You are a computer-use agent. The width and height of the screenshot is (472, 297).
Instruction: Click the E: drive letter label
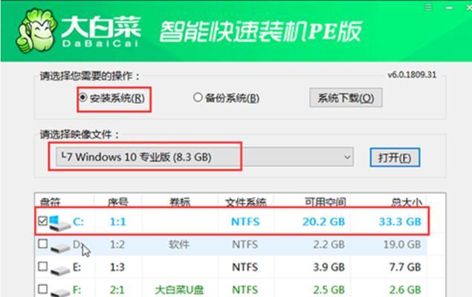coord(77,267)
